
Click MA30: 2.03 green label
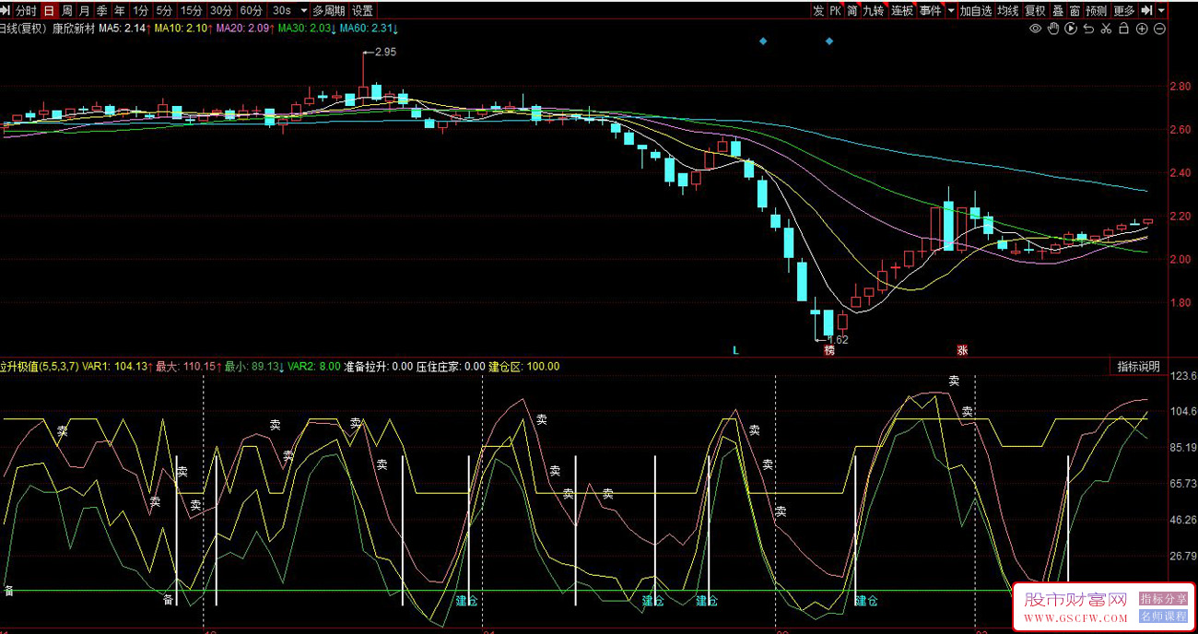[307, 29]
